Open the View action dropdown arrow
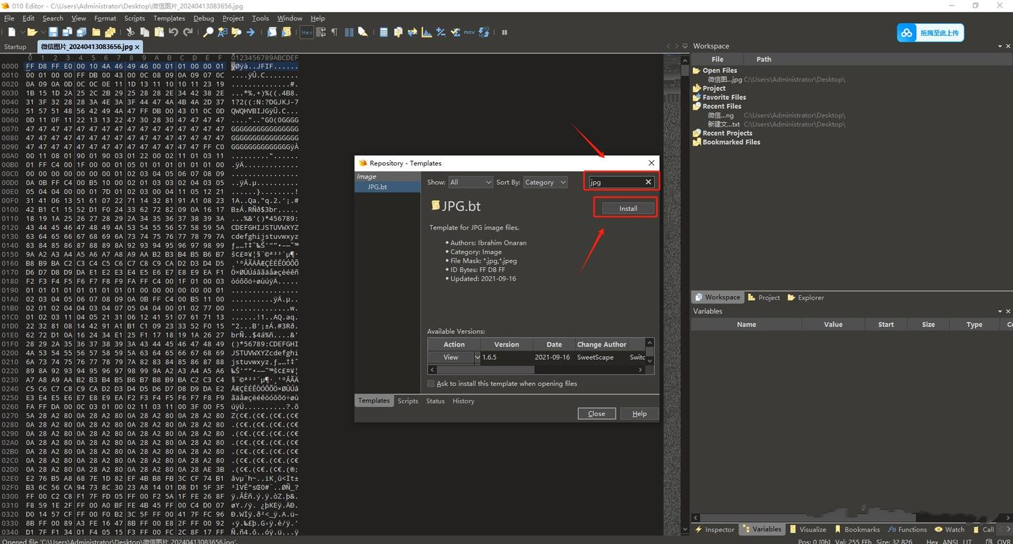The height and width of the screenshot is (544, 1013). pyautogui.click(x=478, y=357)
